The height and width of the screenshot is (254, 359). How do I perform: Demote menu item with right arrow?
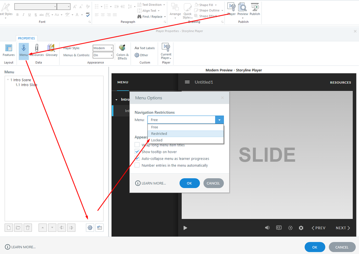(71, 227)
